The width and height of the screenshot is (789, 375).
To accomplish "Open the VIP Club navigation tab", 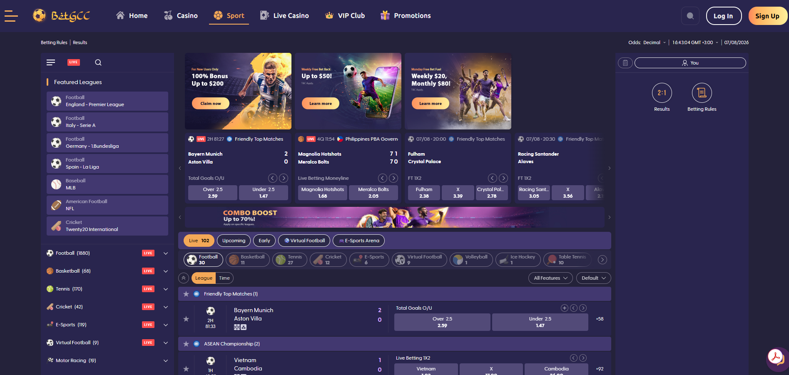I will click(345, 16).
